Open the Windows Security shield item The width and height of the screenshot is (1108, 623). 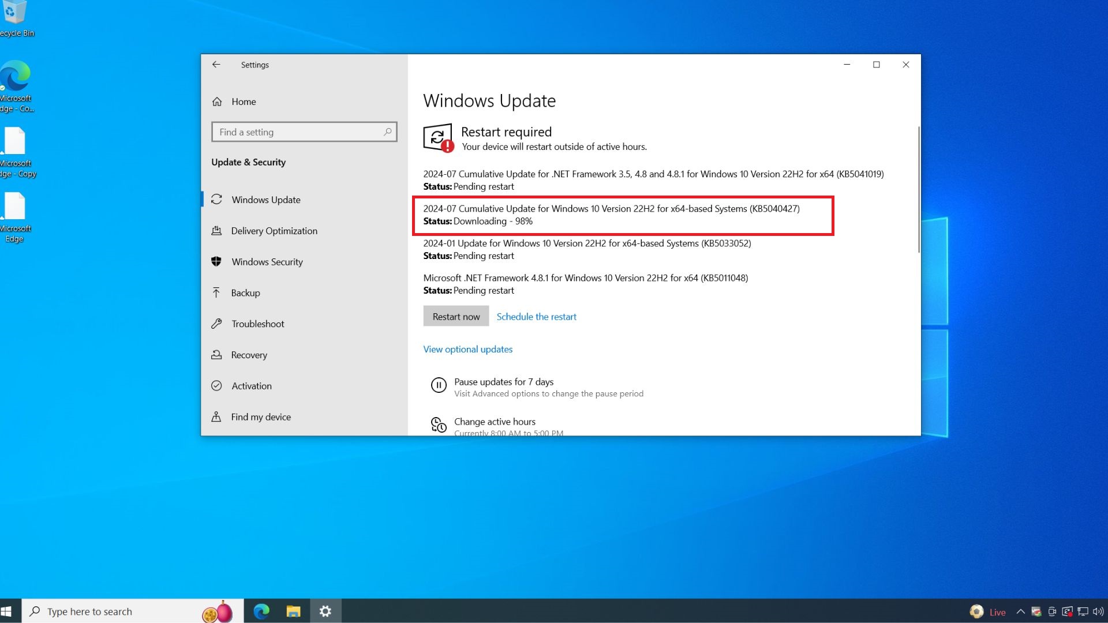267,262
